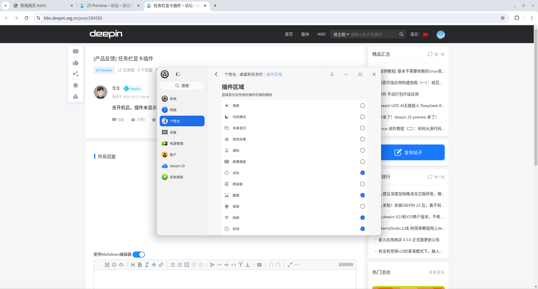This screenshot has width=538, height=289.
Task: Click the Heading icon in editor toolbar
Action: point(133,265)
